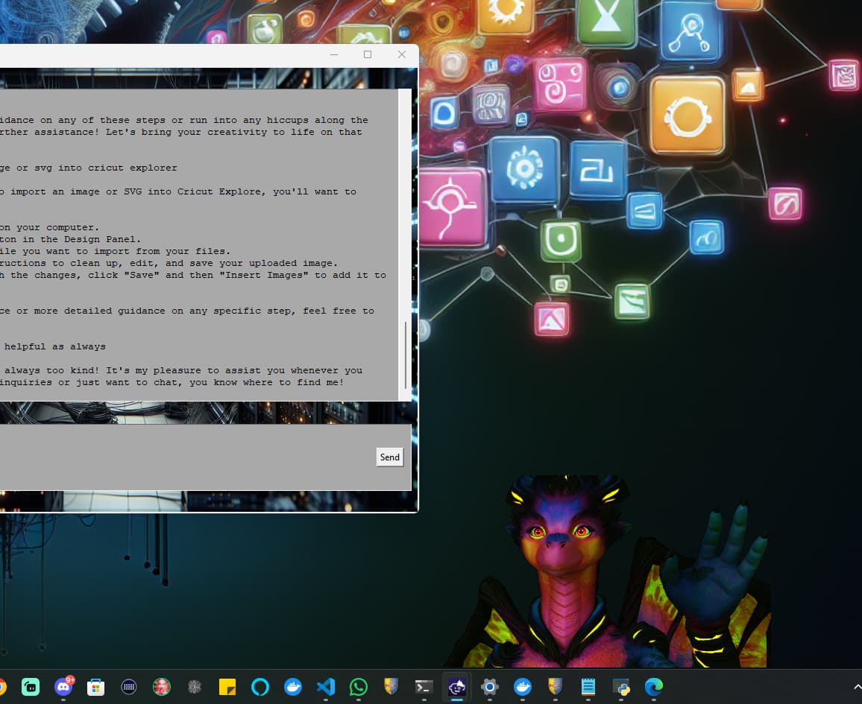Open Notepad from the taskbar
The height and width of the screenshot is (704, 862).
588,686
